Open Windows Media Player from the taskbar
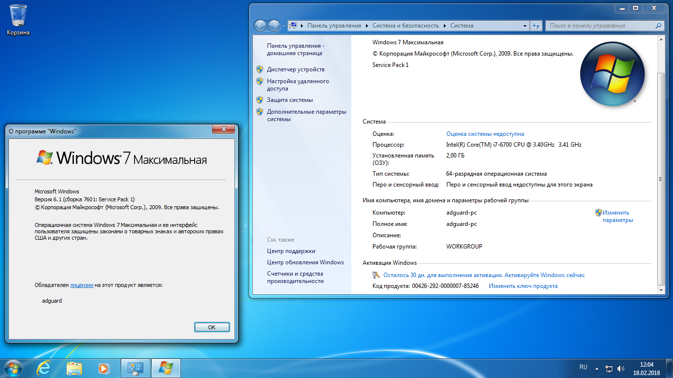673x378 pixels. 103,368
